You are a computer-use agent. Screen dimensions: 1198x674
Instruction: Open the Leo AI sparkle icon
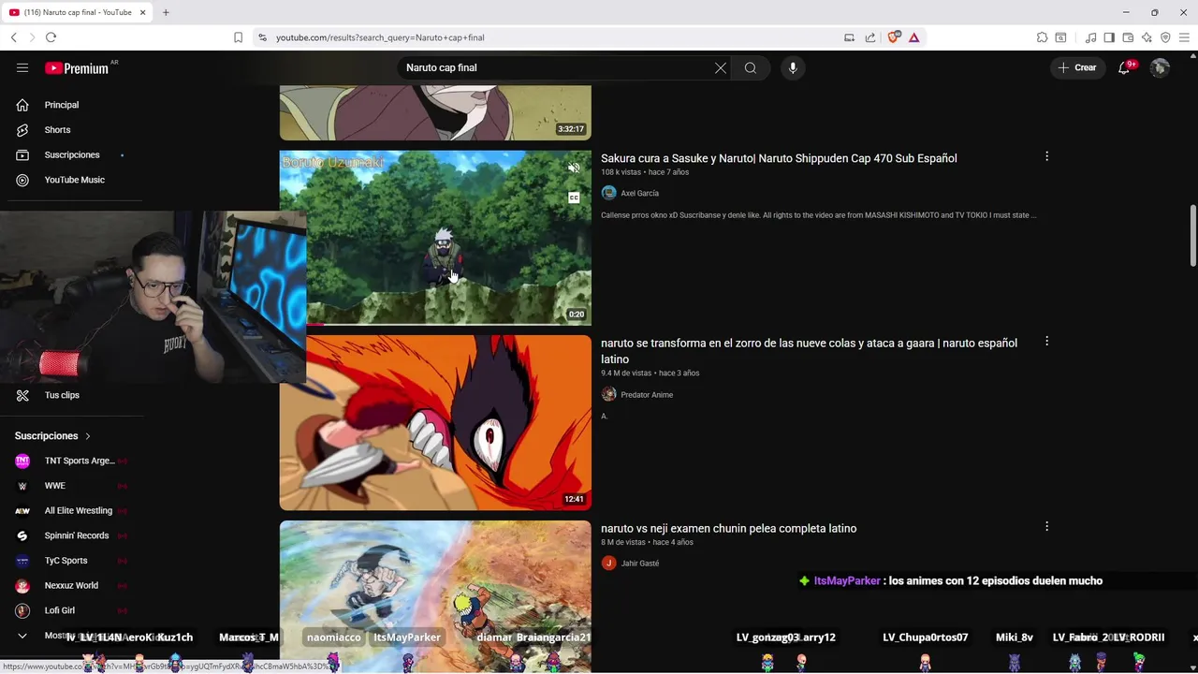click(1147, 37)
